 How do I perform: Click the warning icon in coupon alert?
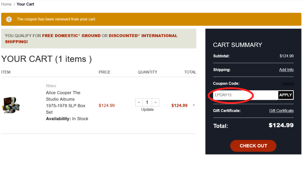click(9, 19)
